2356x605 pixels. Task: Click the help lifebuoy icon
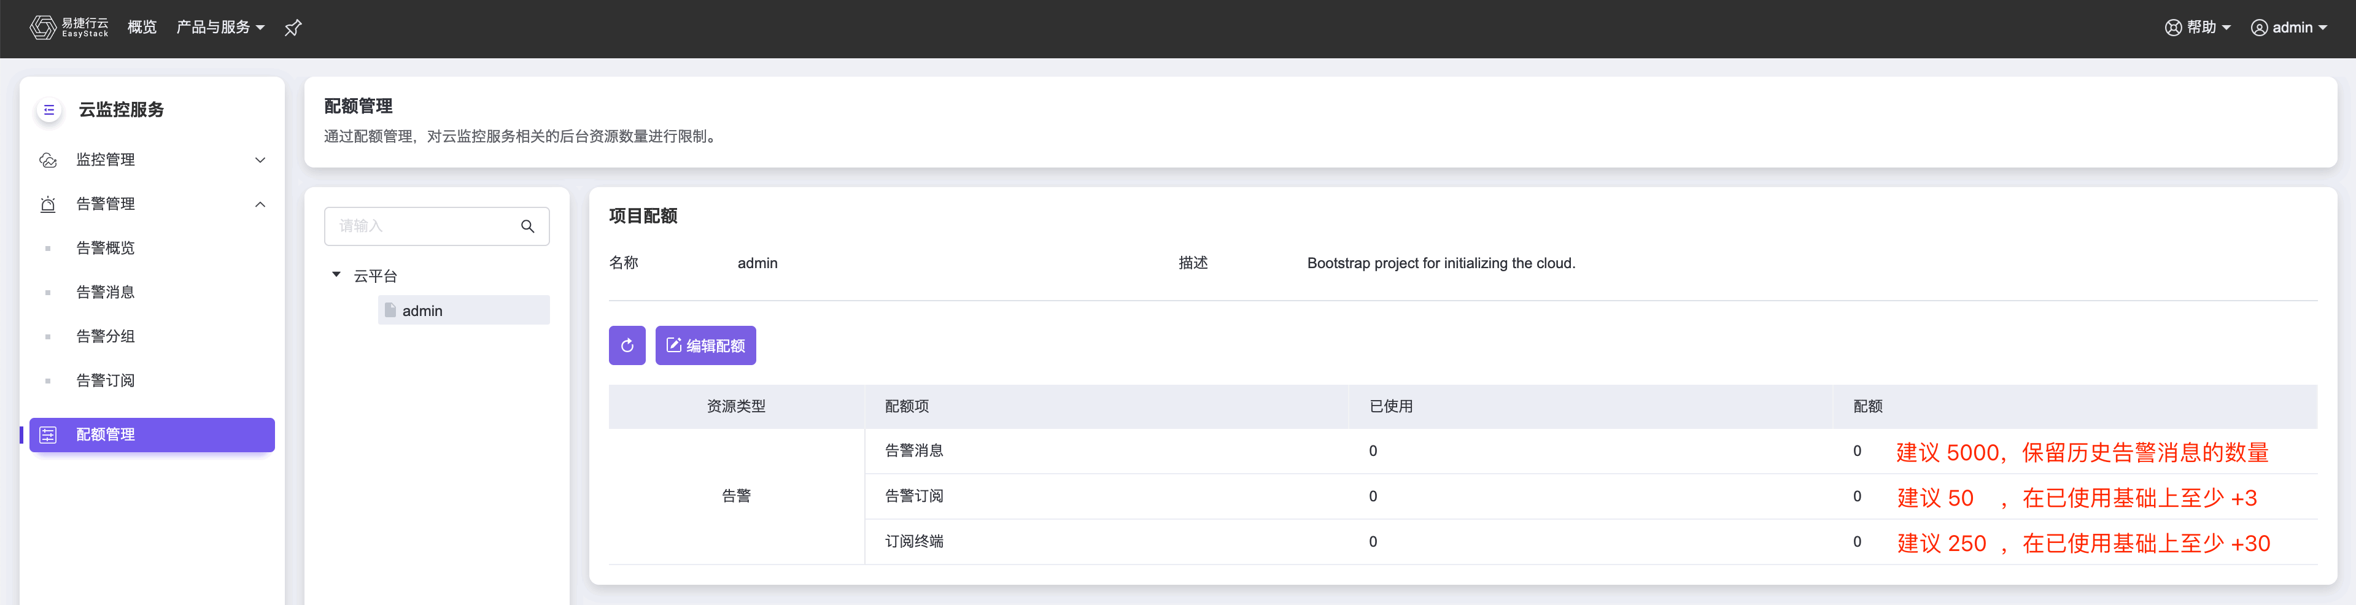[x=2173, y=28]
